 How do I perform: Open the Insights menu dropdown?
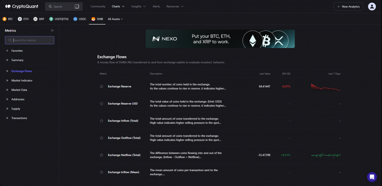[138, 6]
